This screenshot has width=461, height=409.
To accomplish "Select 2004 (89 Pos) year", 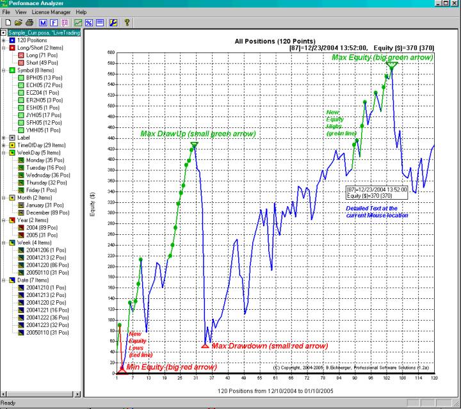I will (42, 227).
